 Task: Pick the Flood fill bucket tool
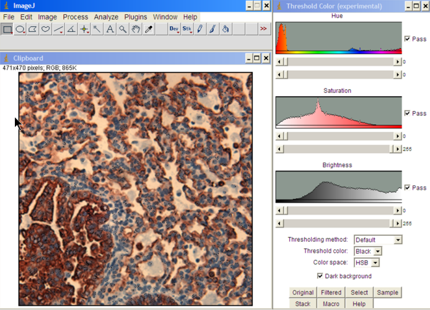(x=226, y=29)
